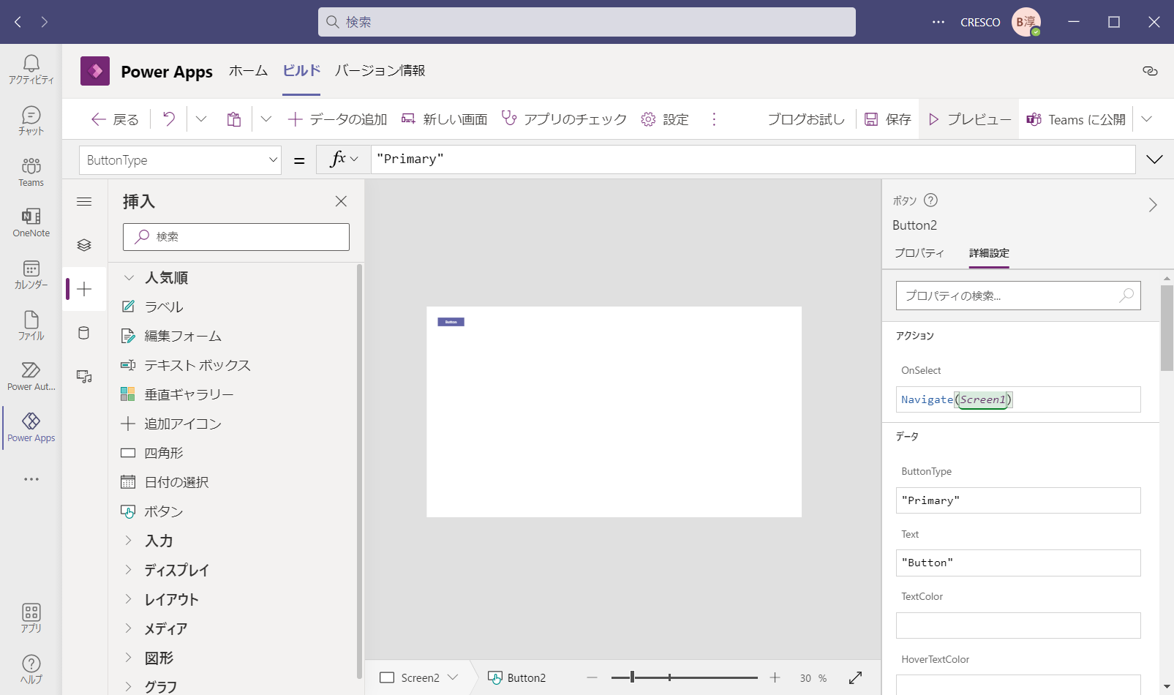Open the Activity feed in the Teams sidebar
The height and width of the screenshot is (695, 1174).
[x=31, y=69]
